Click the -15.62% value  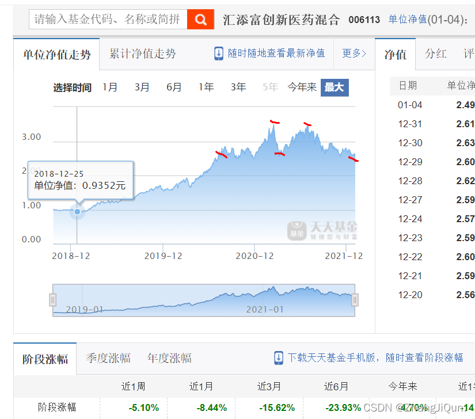277,408
